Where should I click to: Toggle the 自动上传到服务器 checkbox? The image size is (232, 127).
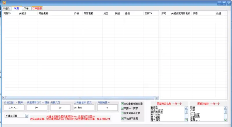click(122, 104)
